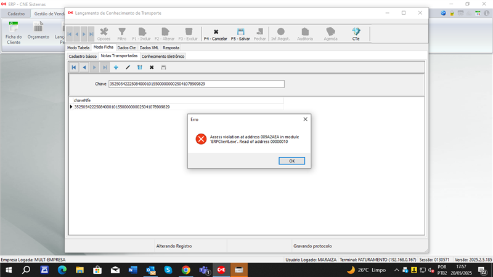The height and width of the screenshot is (277, 493).
Task: Click the F4 - Cancelar toolbar icon
Action: pos(215,31)
